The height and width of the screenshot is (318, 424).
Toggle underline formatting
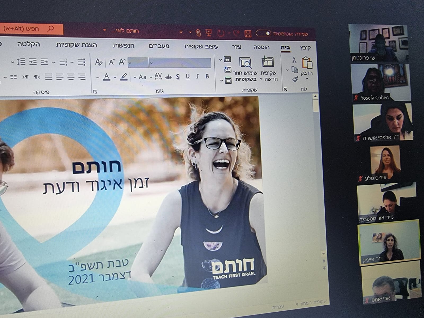(188, 77)
